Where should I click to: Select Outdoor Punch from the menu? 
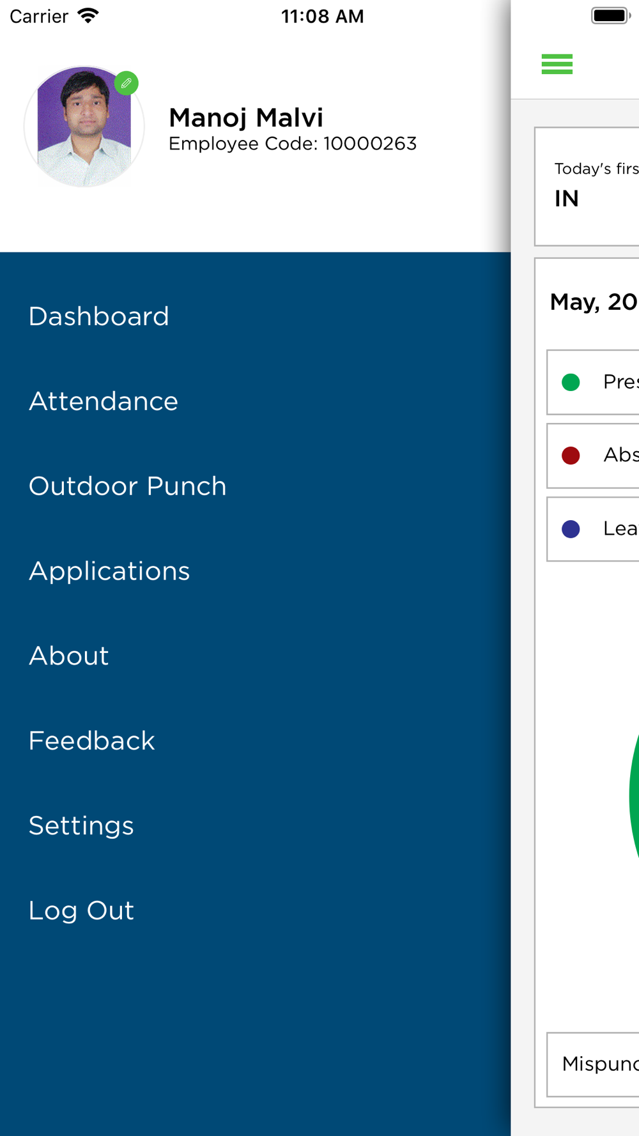point(128,486)
